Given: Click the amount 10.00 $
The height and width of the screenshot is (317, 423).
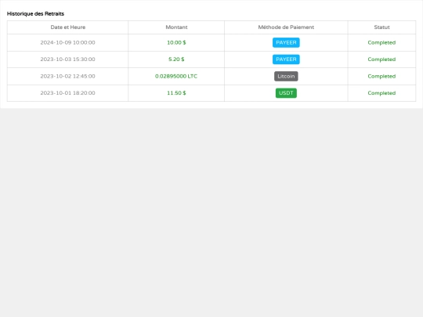Looking at the screenshot, I should [x=176, y=42].
